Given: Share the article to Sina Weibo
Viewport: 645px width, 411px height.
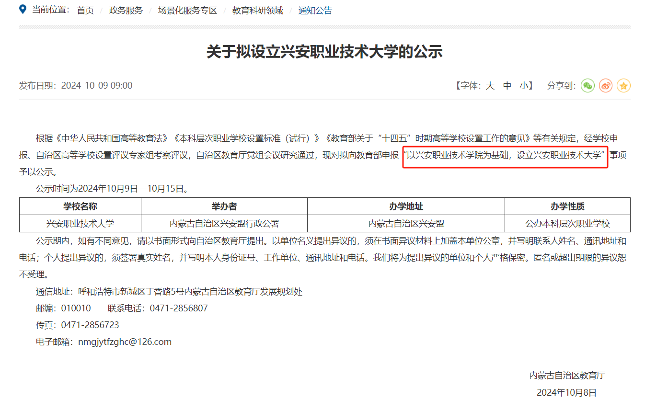Looking at the screenshot, I should click(606, 85).
